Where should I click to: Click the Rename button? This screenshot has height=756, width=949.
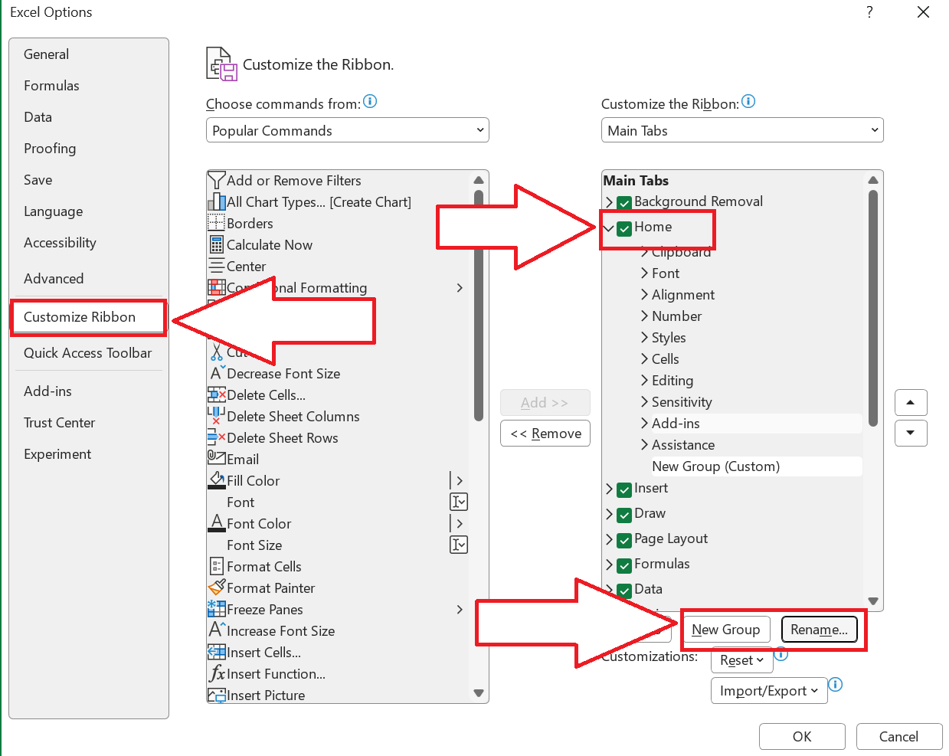tap(819, 630)
